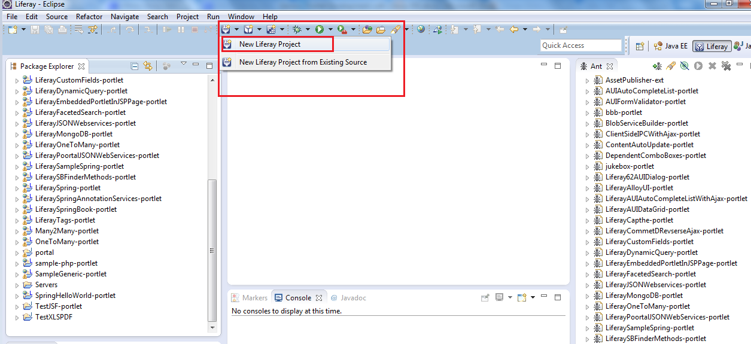
Task: Expand the portal project in Package Explorer
Action: 16,252
